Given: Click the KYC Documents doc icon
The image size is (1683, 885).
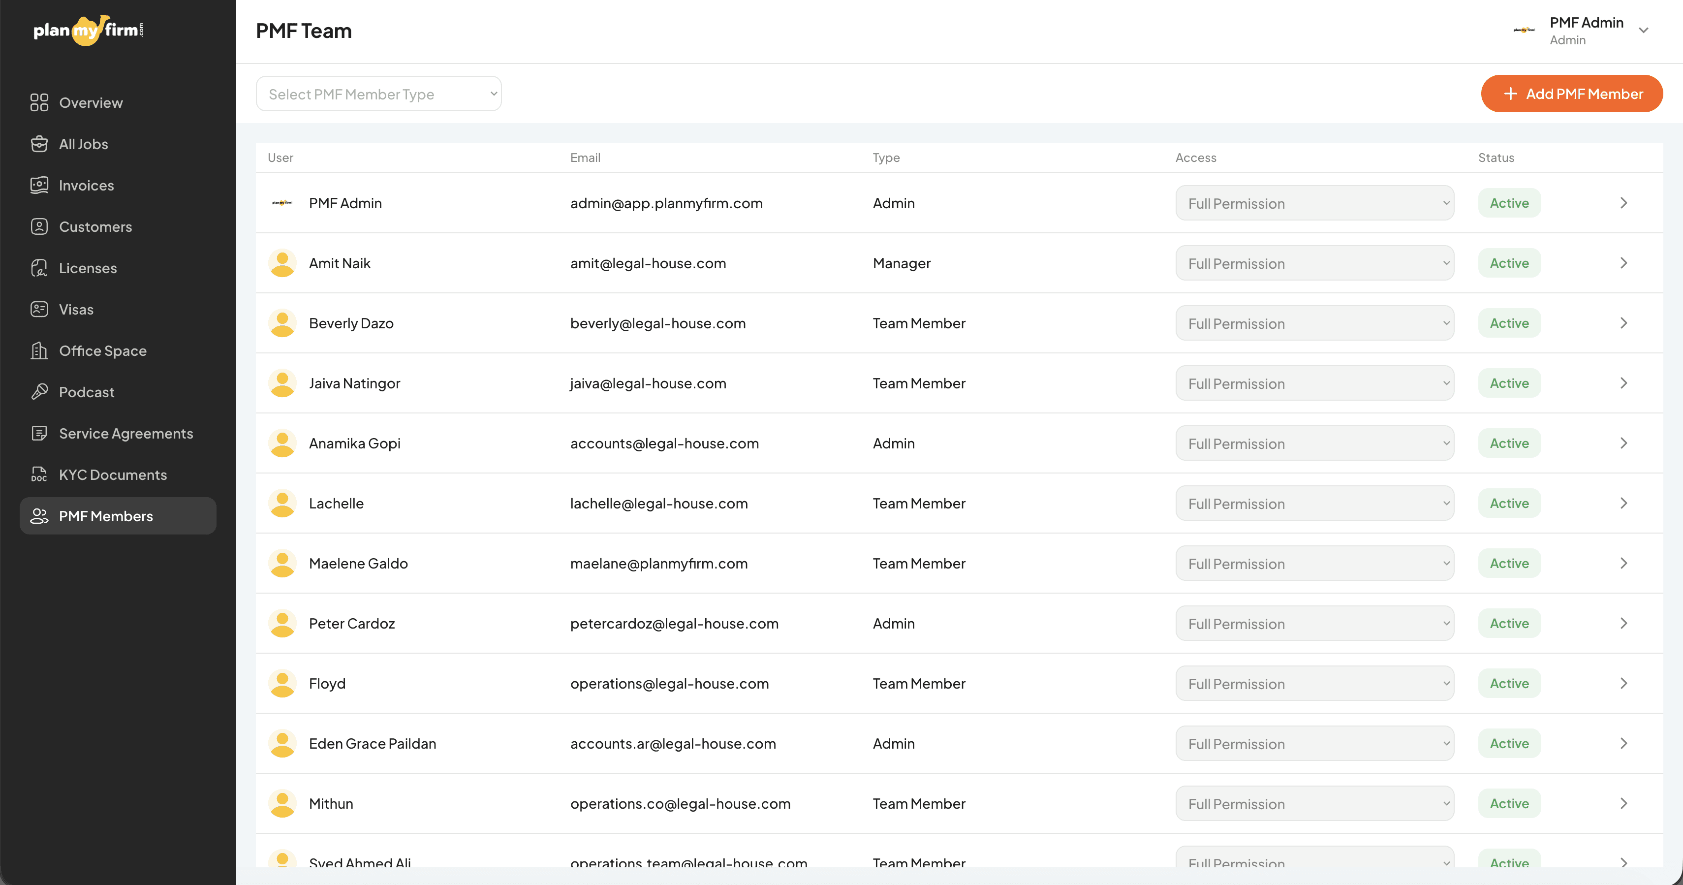Looking at the screenshot, I should point(39,474).
